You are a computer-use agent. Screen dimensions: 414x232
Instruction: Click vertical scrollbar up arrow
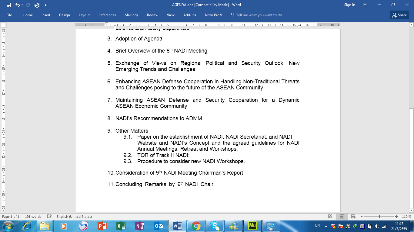(411, 25)
